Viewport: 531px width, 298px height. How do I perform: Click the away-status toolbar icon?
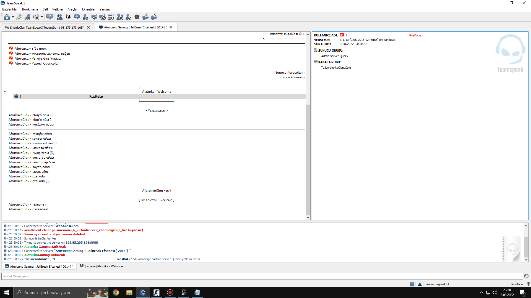tap(7, 17)
